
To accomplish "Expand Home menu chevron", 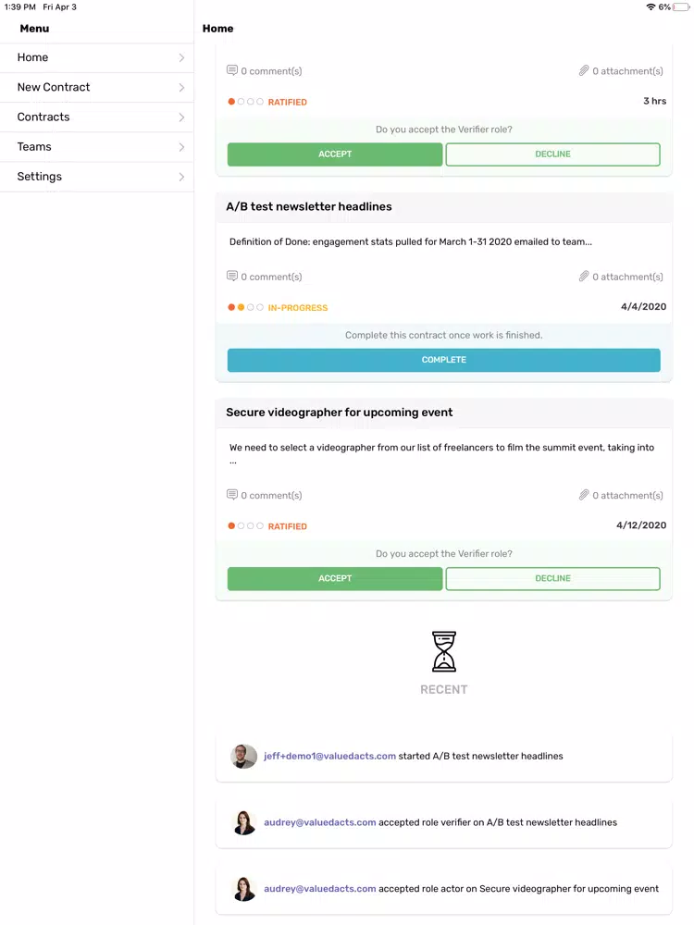I will (181, 57).
